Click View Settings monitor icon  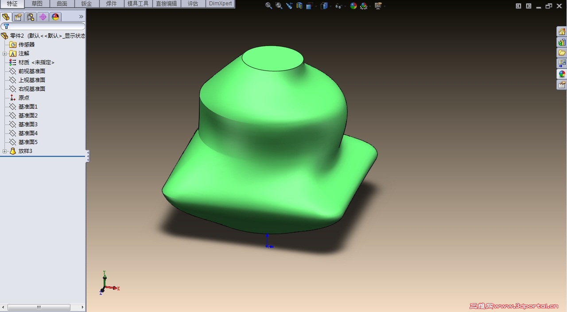point(378,6)
